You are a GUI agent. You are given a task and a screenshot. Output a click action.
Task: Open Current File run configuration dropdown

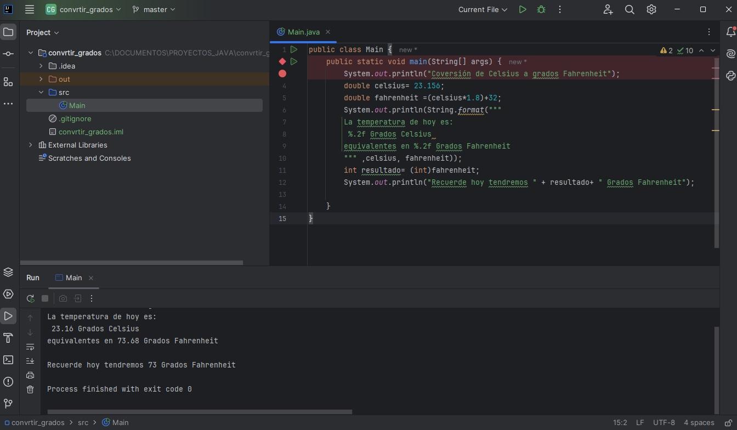pos(483,9)
